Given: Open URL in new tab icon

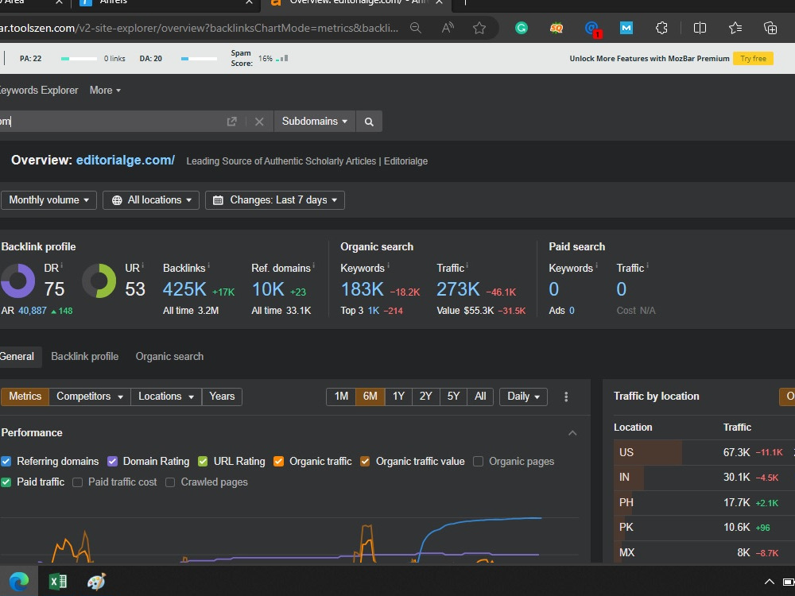Looking at the screenshot, I should click(231, 122).
